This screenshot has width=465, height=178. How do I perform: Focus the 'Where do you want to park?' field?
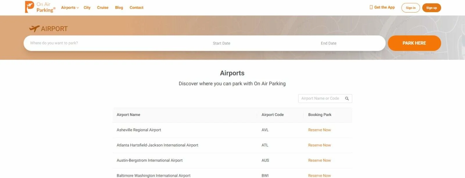116,43
